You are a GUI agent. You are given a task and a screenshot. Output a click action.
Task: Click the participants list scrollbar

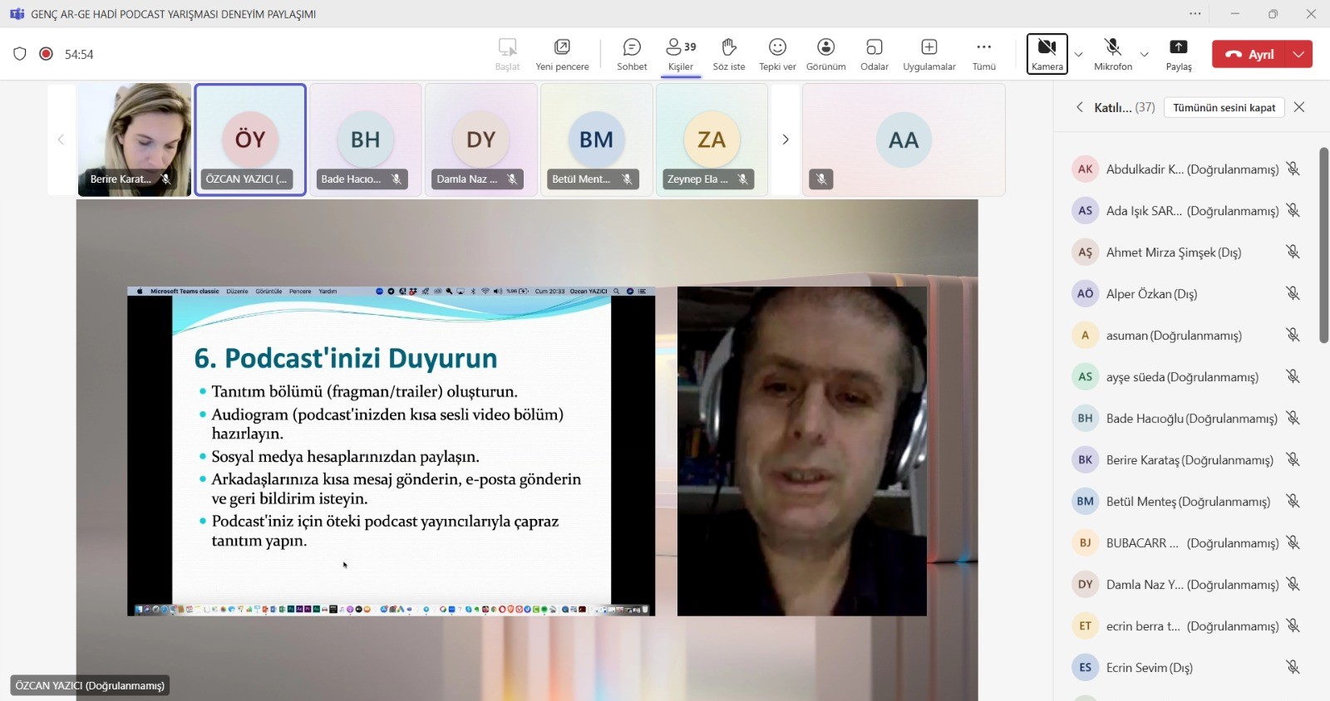[1323, 245]
